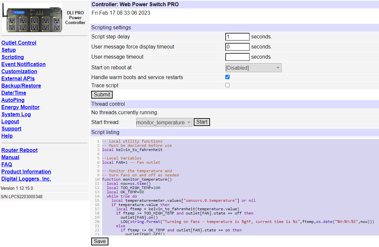
Task: Save the script listing
Action: (100, 241)
